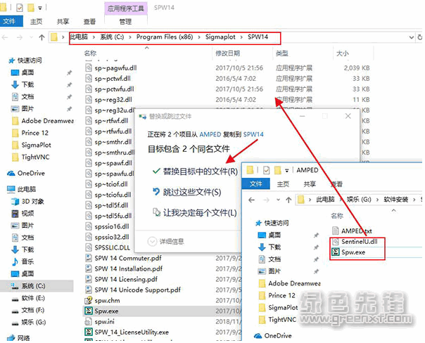Expand chevron after Program Files (x86) breadcrumb
Viewport: 425px width, 343px height.
(x=199, y=37)
